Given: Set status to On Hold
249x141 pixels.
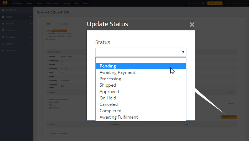Looking at the screenshot, I should tap(141, 98).
